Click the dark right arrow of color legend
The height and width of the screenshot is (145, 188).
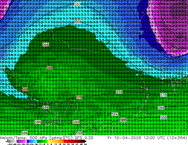point(85,141)
